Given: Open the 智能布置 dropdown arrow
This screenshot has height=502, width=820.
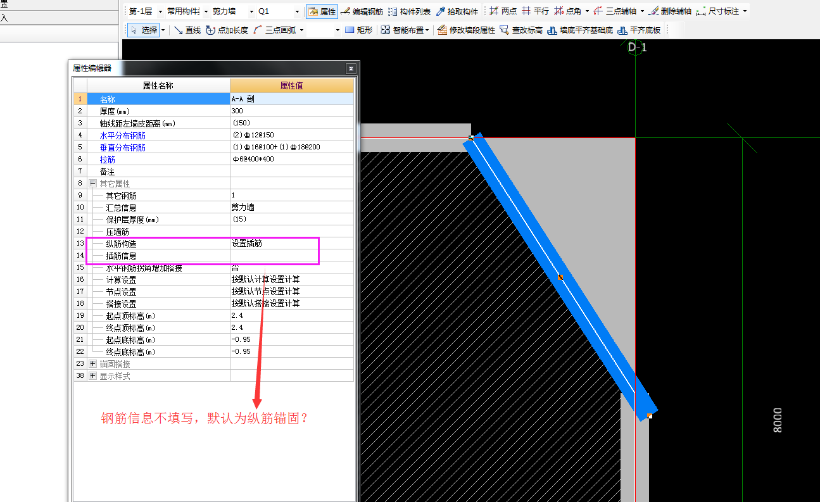Looking at the screenshot, I should pyautogui.click(x=427, y=30).
